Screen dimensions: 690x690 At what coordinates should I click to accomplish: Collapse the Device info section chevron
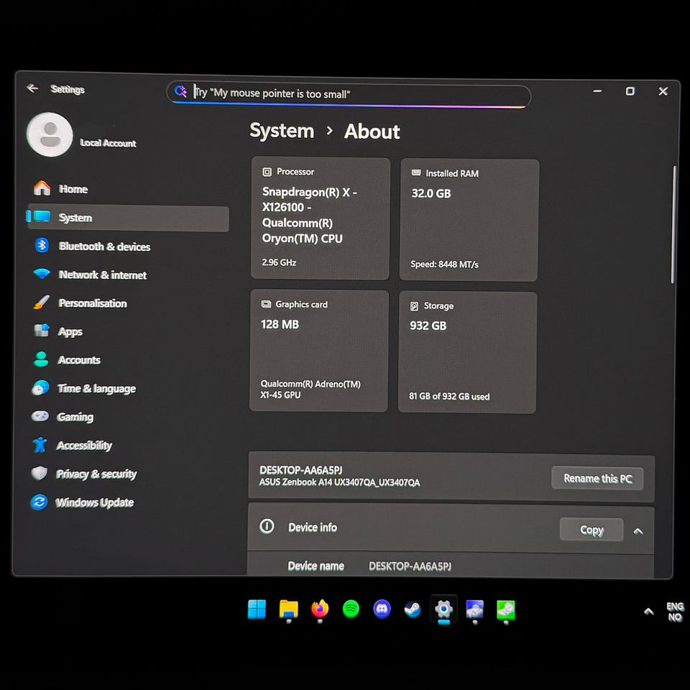click(638, 532)
